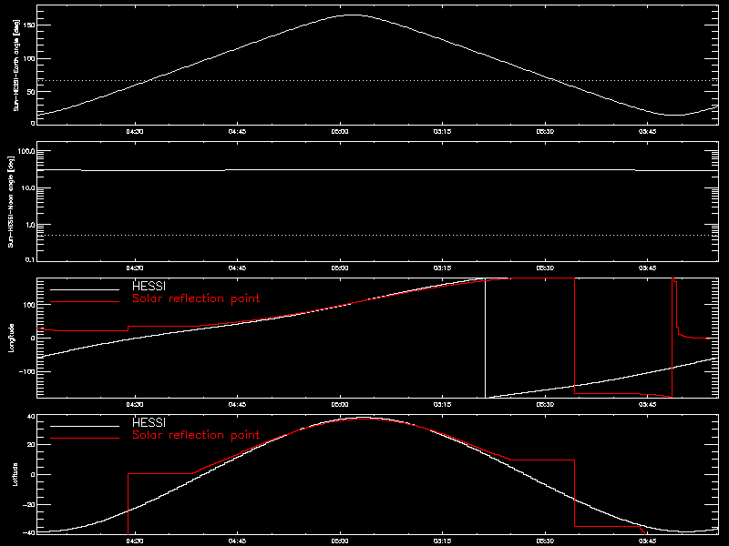Click the '1.0' tick on Moon angle axis

(30, 225)
